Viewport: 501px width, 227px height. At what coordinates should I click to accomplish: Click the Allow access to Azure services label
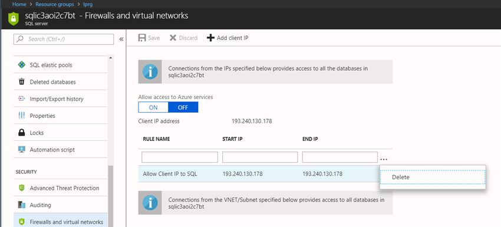[176, 97]
